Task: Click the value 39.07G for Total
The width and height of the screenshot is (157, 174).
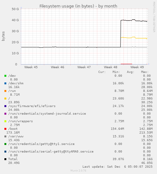Action: click(x=118, y=159)
